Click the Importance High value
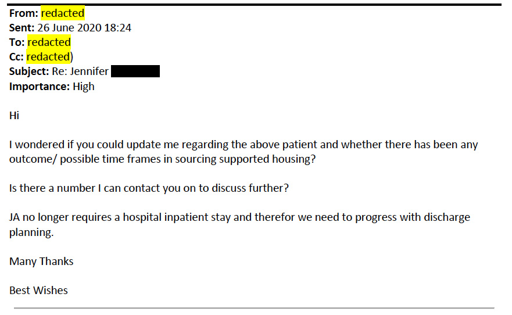 tap(84, 87)
